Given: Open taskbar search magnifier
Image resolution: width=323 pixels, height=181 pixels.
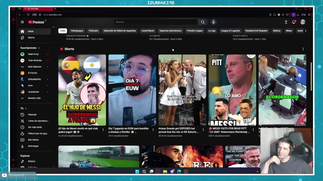Looking at the screenshot, I should 144,172.
